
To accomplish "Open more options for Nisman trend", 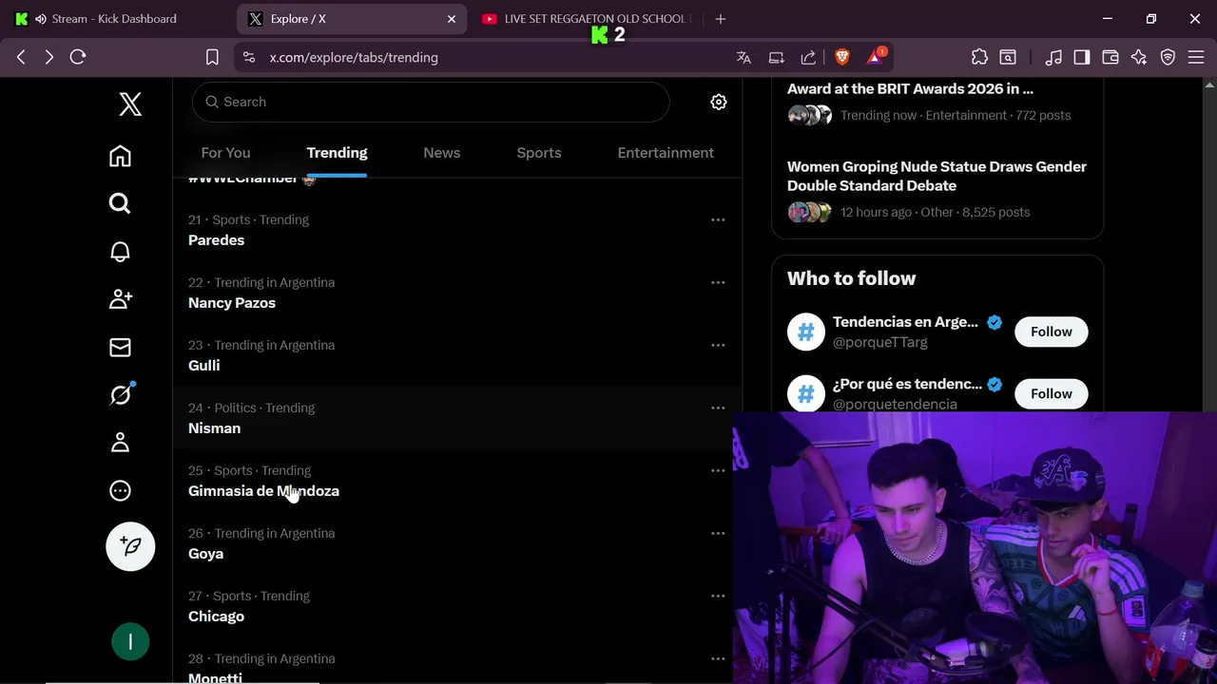I will tap(718, 408).
